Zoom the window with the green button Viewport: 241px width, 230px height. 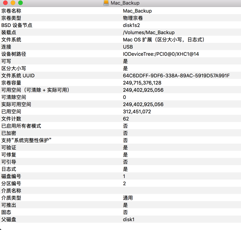[x=20, y=3]
